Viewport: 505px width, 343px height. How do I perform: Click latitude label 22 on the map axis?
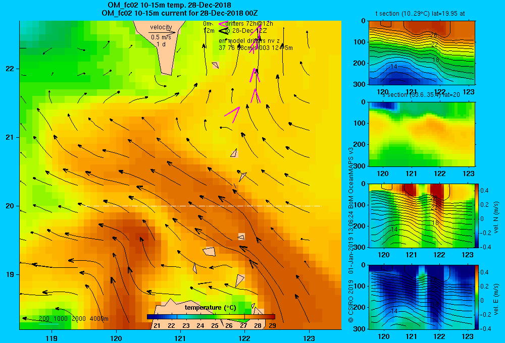(x=10, y=69)
